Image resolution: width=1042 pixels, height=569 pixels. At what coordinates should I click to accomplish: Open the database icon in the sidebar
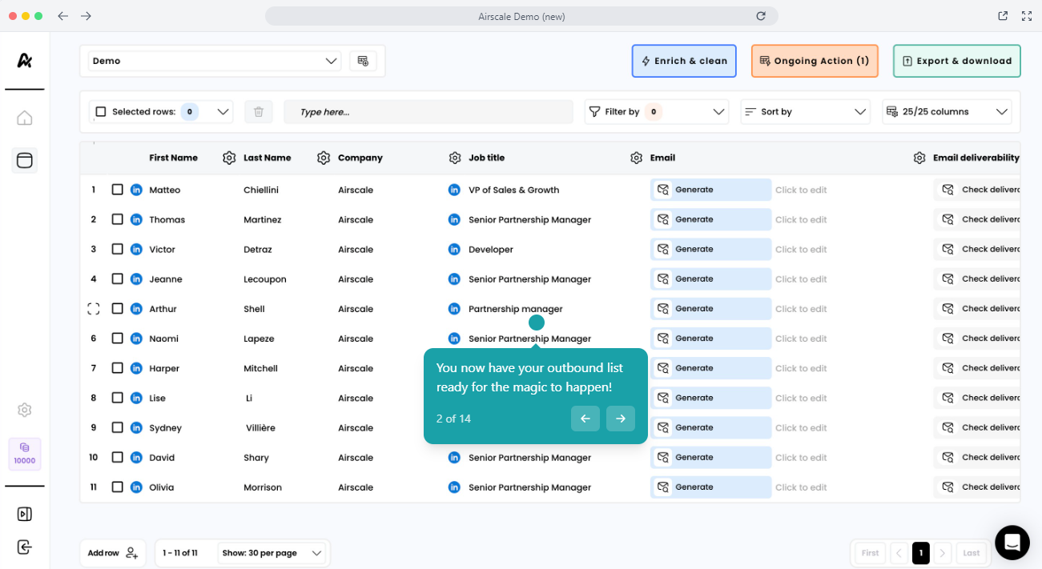[x=25, y=160]
